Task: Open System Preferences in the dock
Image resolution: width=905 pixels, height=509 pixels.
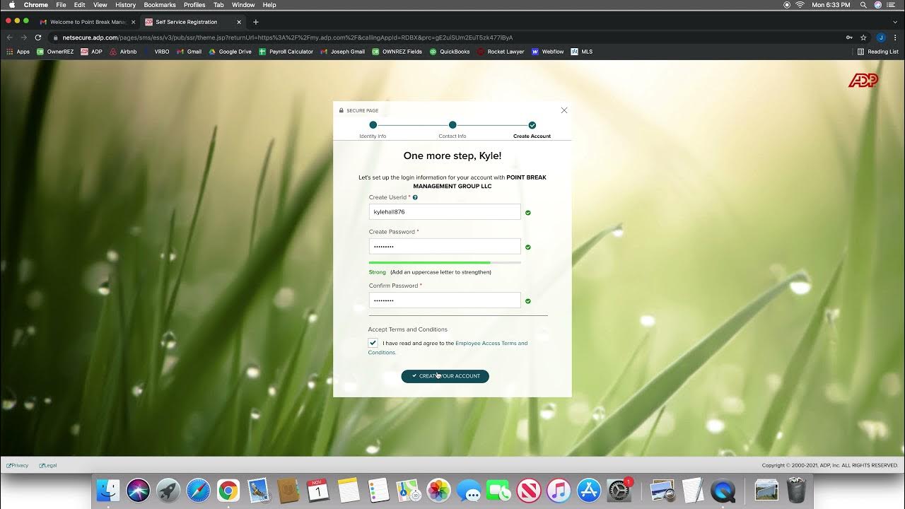Action: (619, 490)
